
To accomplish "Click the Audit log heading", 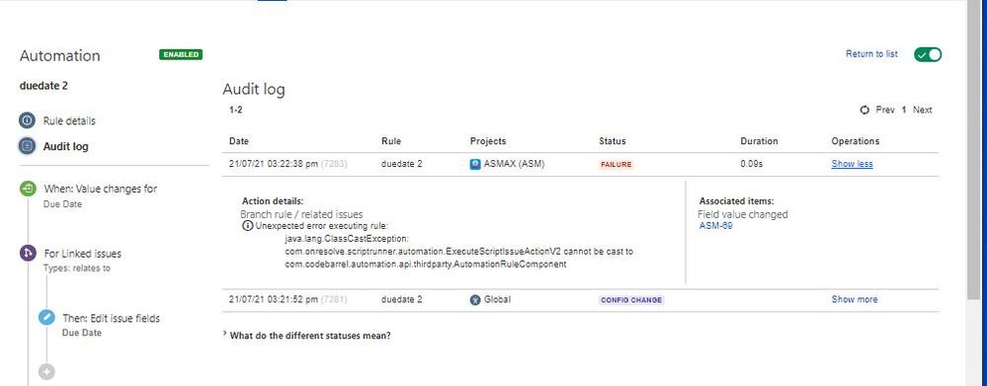I will click(254, 89).
